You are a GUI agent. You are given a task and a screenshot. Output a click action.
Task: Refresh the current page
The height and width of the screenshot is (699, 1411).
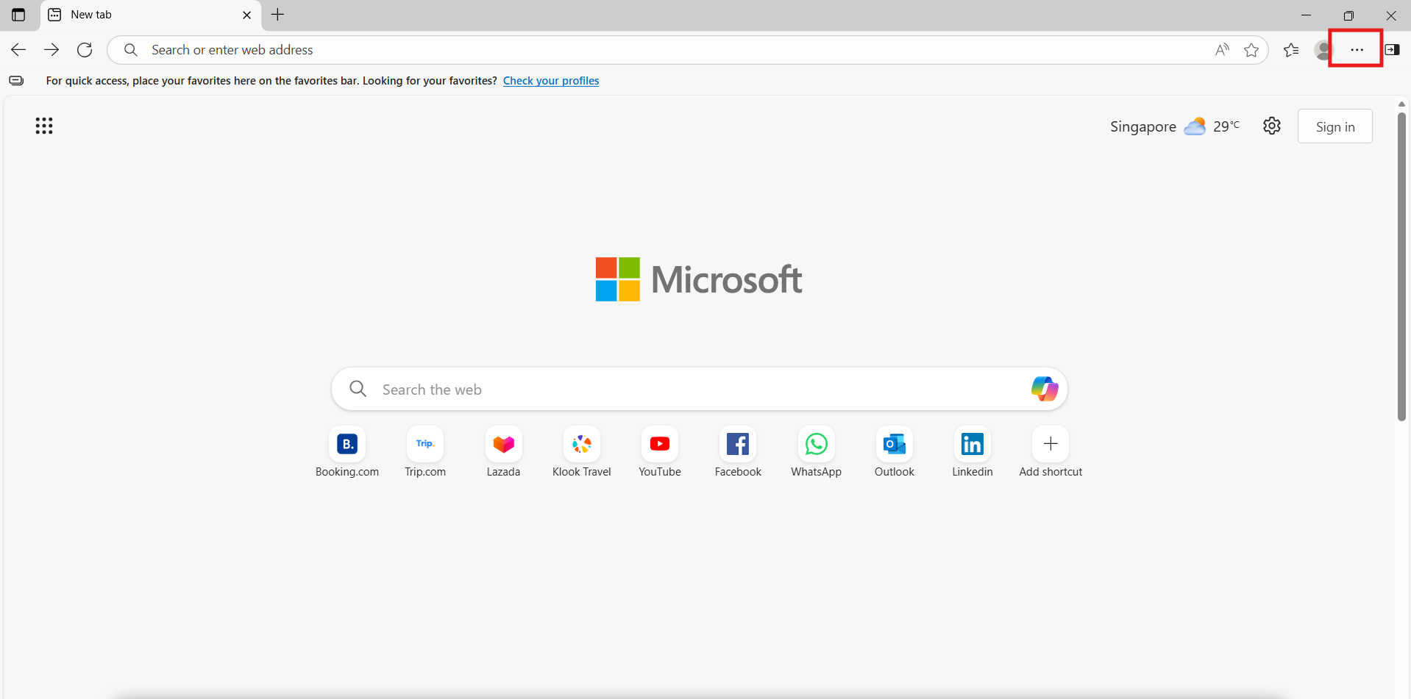tap(85, 50)
